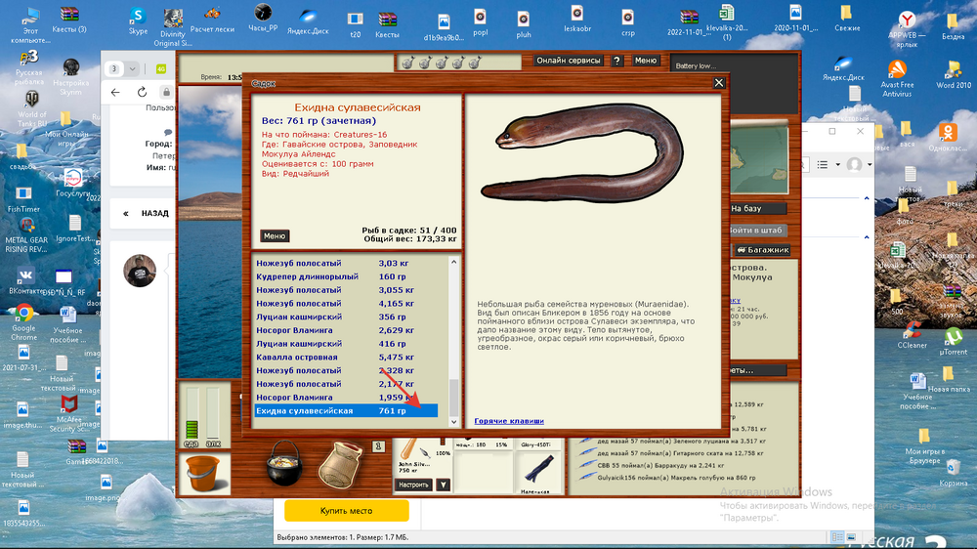Click the cooking pot with food
Screen dimensions: 977x549
click(x=284, y=463)
